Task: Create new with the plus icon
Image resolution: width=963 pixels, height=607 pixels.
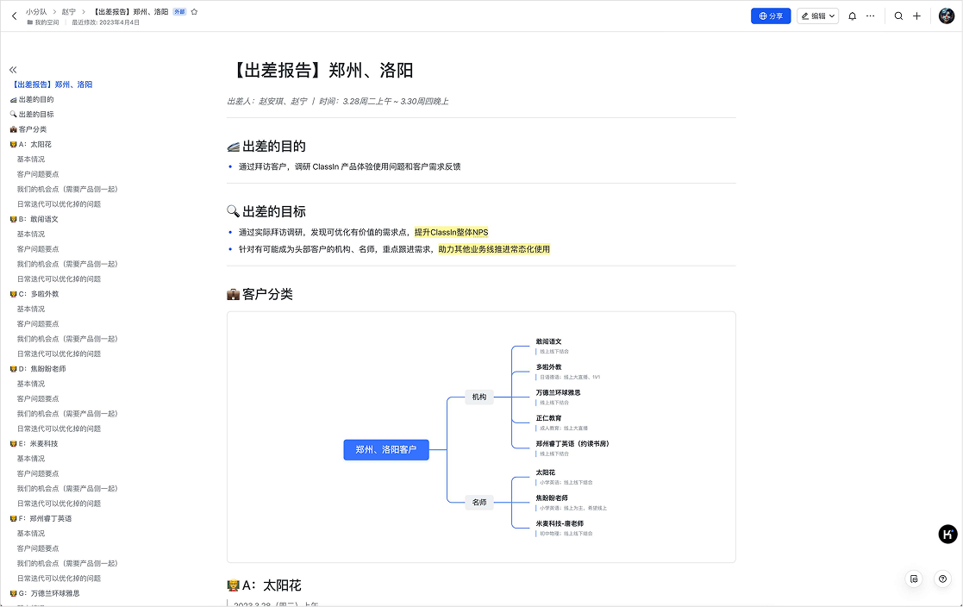Action: 916,16
